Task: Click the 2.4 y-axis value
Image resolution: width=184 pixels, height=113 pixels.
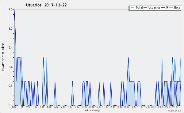Action: pos(10,48)
